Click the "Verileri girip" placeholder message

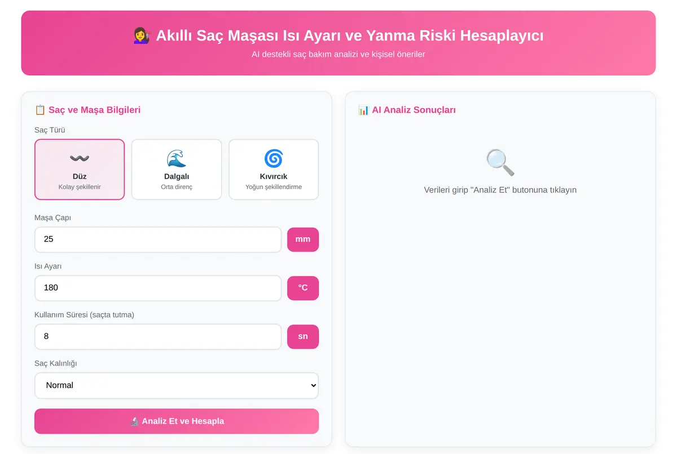(x=500, y=190)
